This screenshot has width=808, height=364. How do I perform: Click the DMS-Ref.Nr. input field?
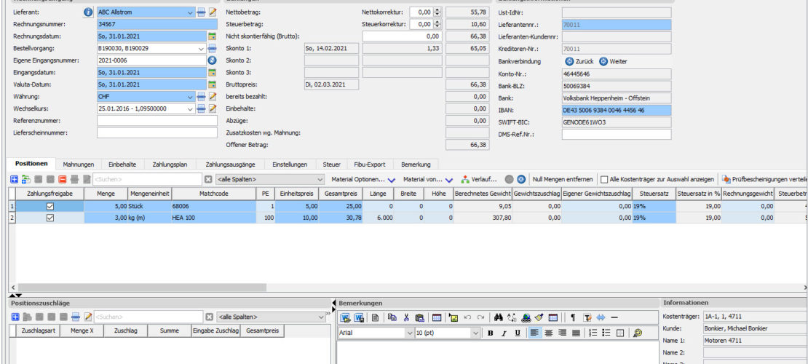[x=617, y=134]
